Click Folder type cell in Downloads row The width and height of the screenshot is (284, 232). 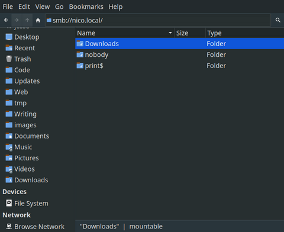pyautogui.click(x=216, y=44)
